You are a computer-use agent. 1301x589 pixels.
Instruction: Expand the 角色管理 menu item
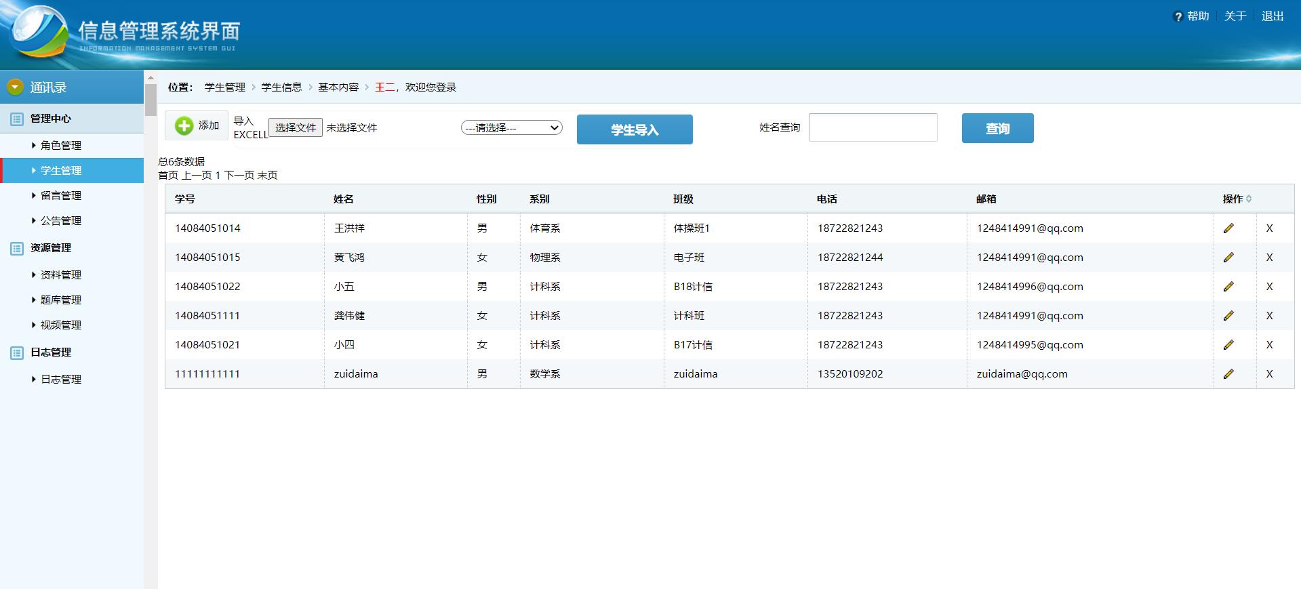pos(60,145)
